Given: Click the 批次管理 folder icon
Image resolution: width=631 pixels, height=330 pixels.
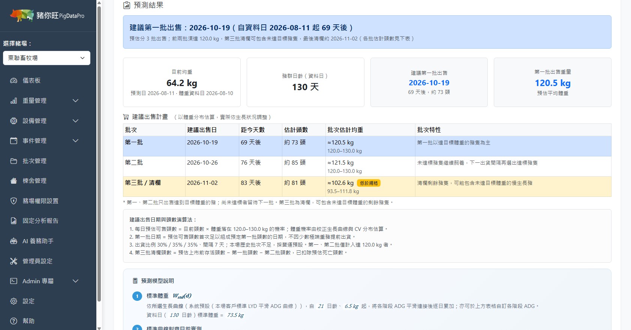Looking at the screenshot, I should 13,161.
